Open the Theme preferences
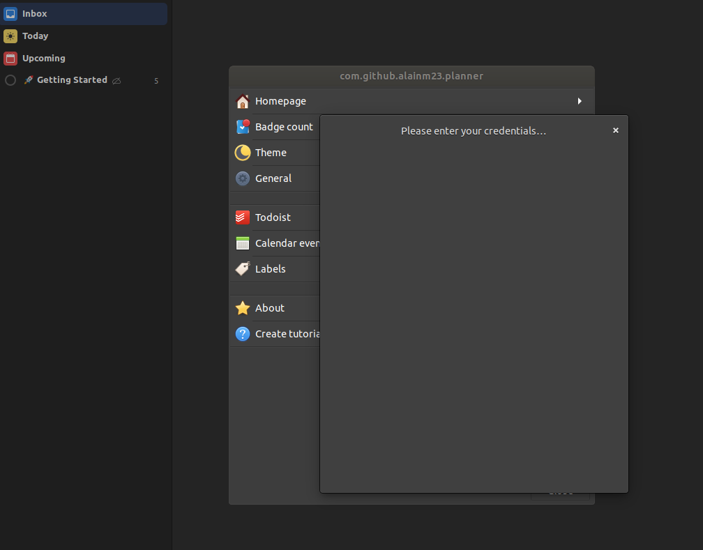This screenshot has height=550, width=703. click(x=275, y=153)
